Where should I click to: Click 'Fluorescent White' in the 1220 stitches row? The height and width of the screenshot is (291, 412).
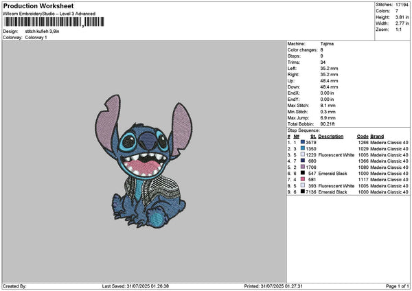tap(336, 155)
